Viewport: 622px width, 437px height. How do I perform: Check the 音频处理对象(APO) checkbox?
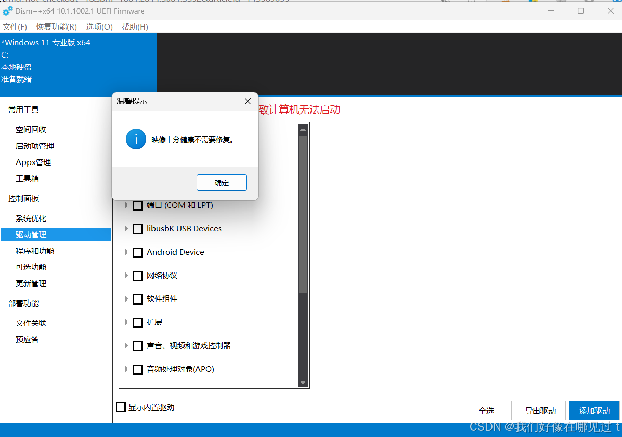coord(138,370)
